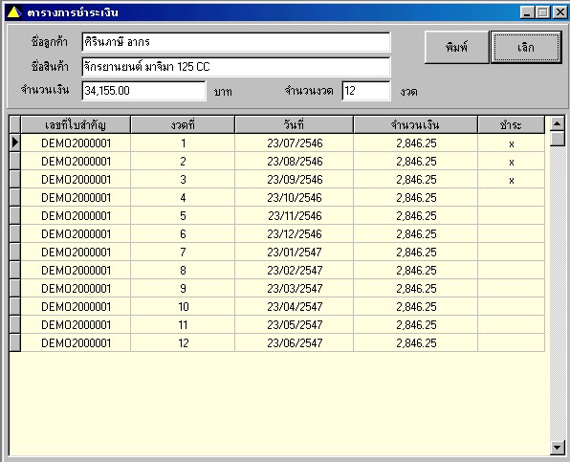Click the 34,155.00 amount field
Viewport: 570px width, 462px height.
point(144,91)
